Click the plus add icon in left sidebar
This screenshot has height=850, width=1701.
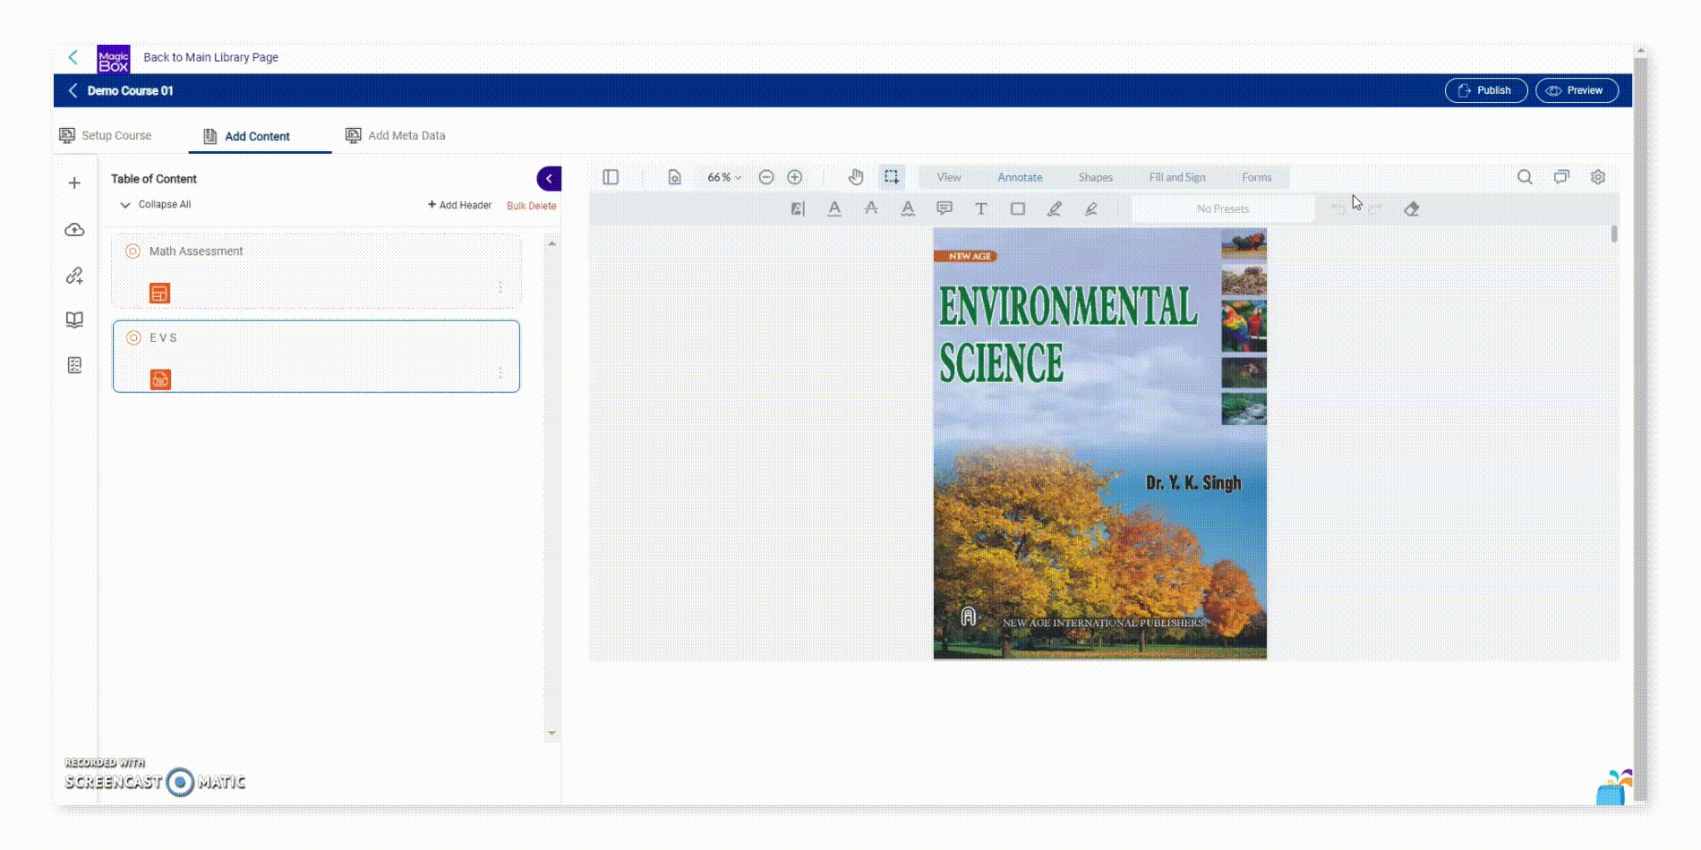[x=74, y=183]
